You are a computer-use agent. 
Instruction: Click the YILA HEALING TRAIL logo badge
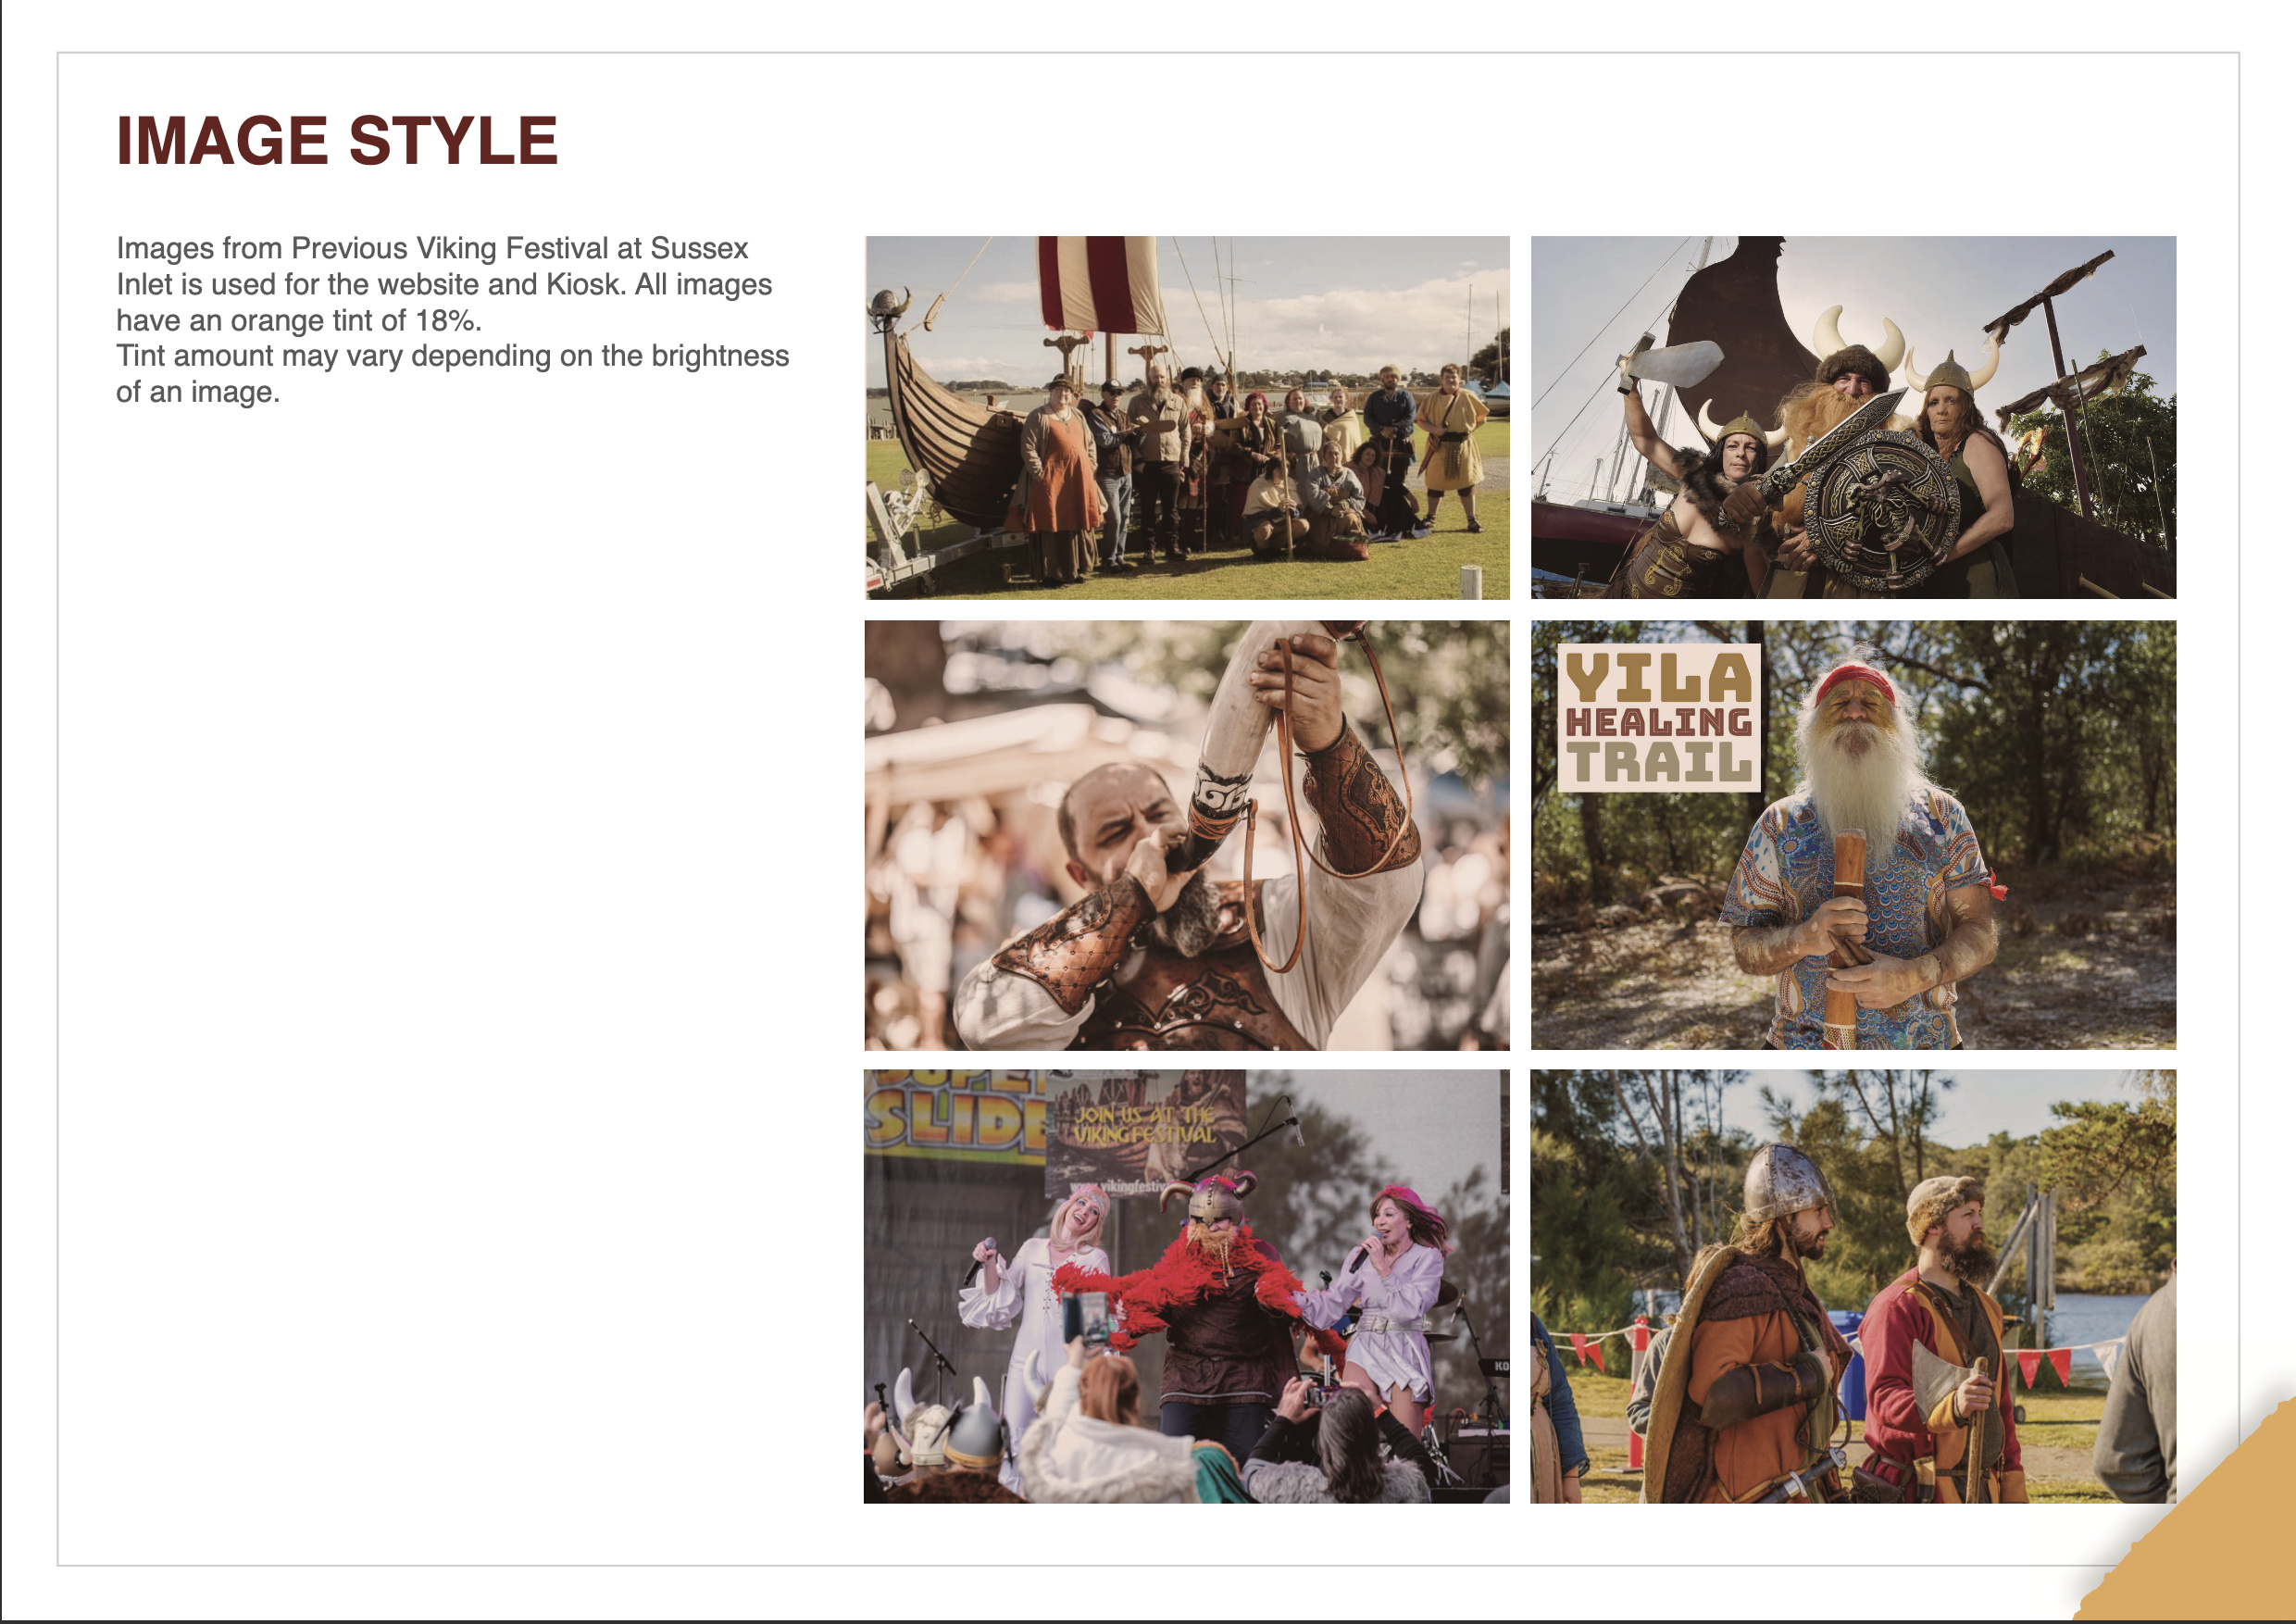(1659, 718)
